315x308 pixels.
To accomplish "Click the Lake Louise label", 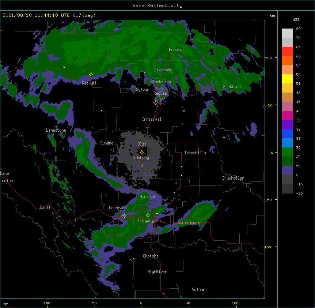I will point(7,177).
